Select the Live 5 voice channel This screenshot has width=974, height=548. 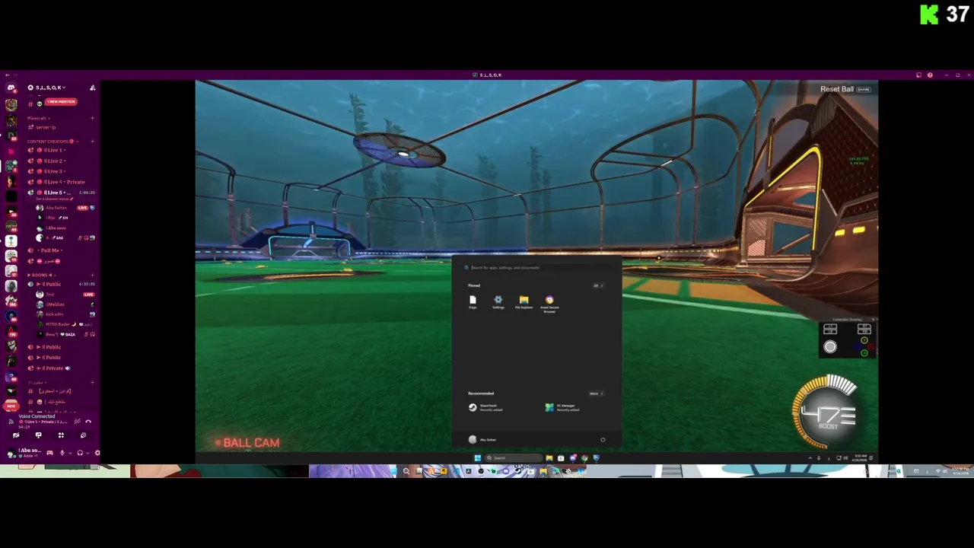tap(60, 193)
